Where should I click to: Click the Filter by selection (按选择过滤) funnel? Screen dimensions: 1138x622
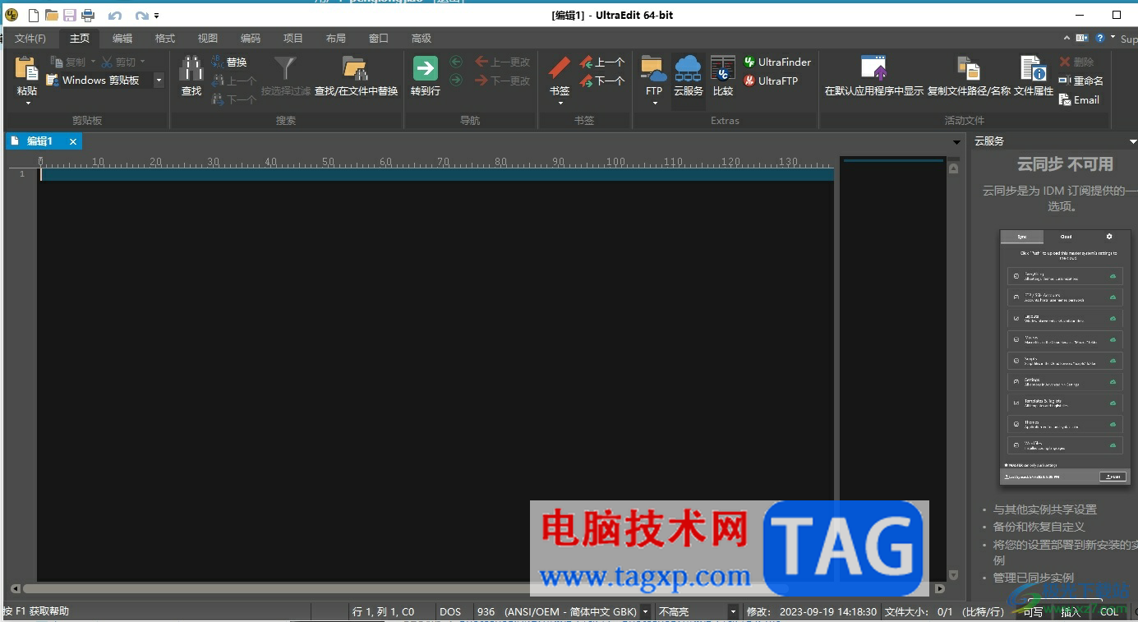tap(285, 68)
